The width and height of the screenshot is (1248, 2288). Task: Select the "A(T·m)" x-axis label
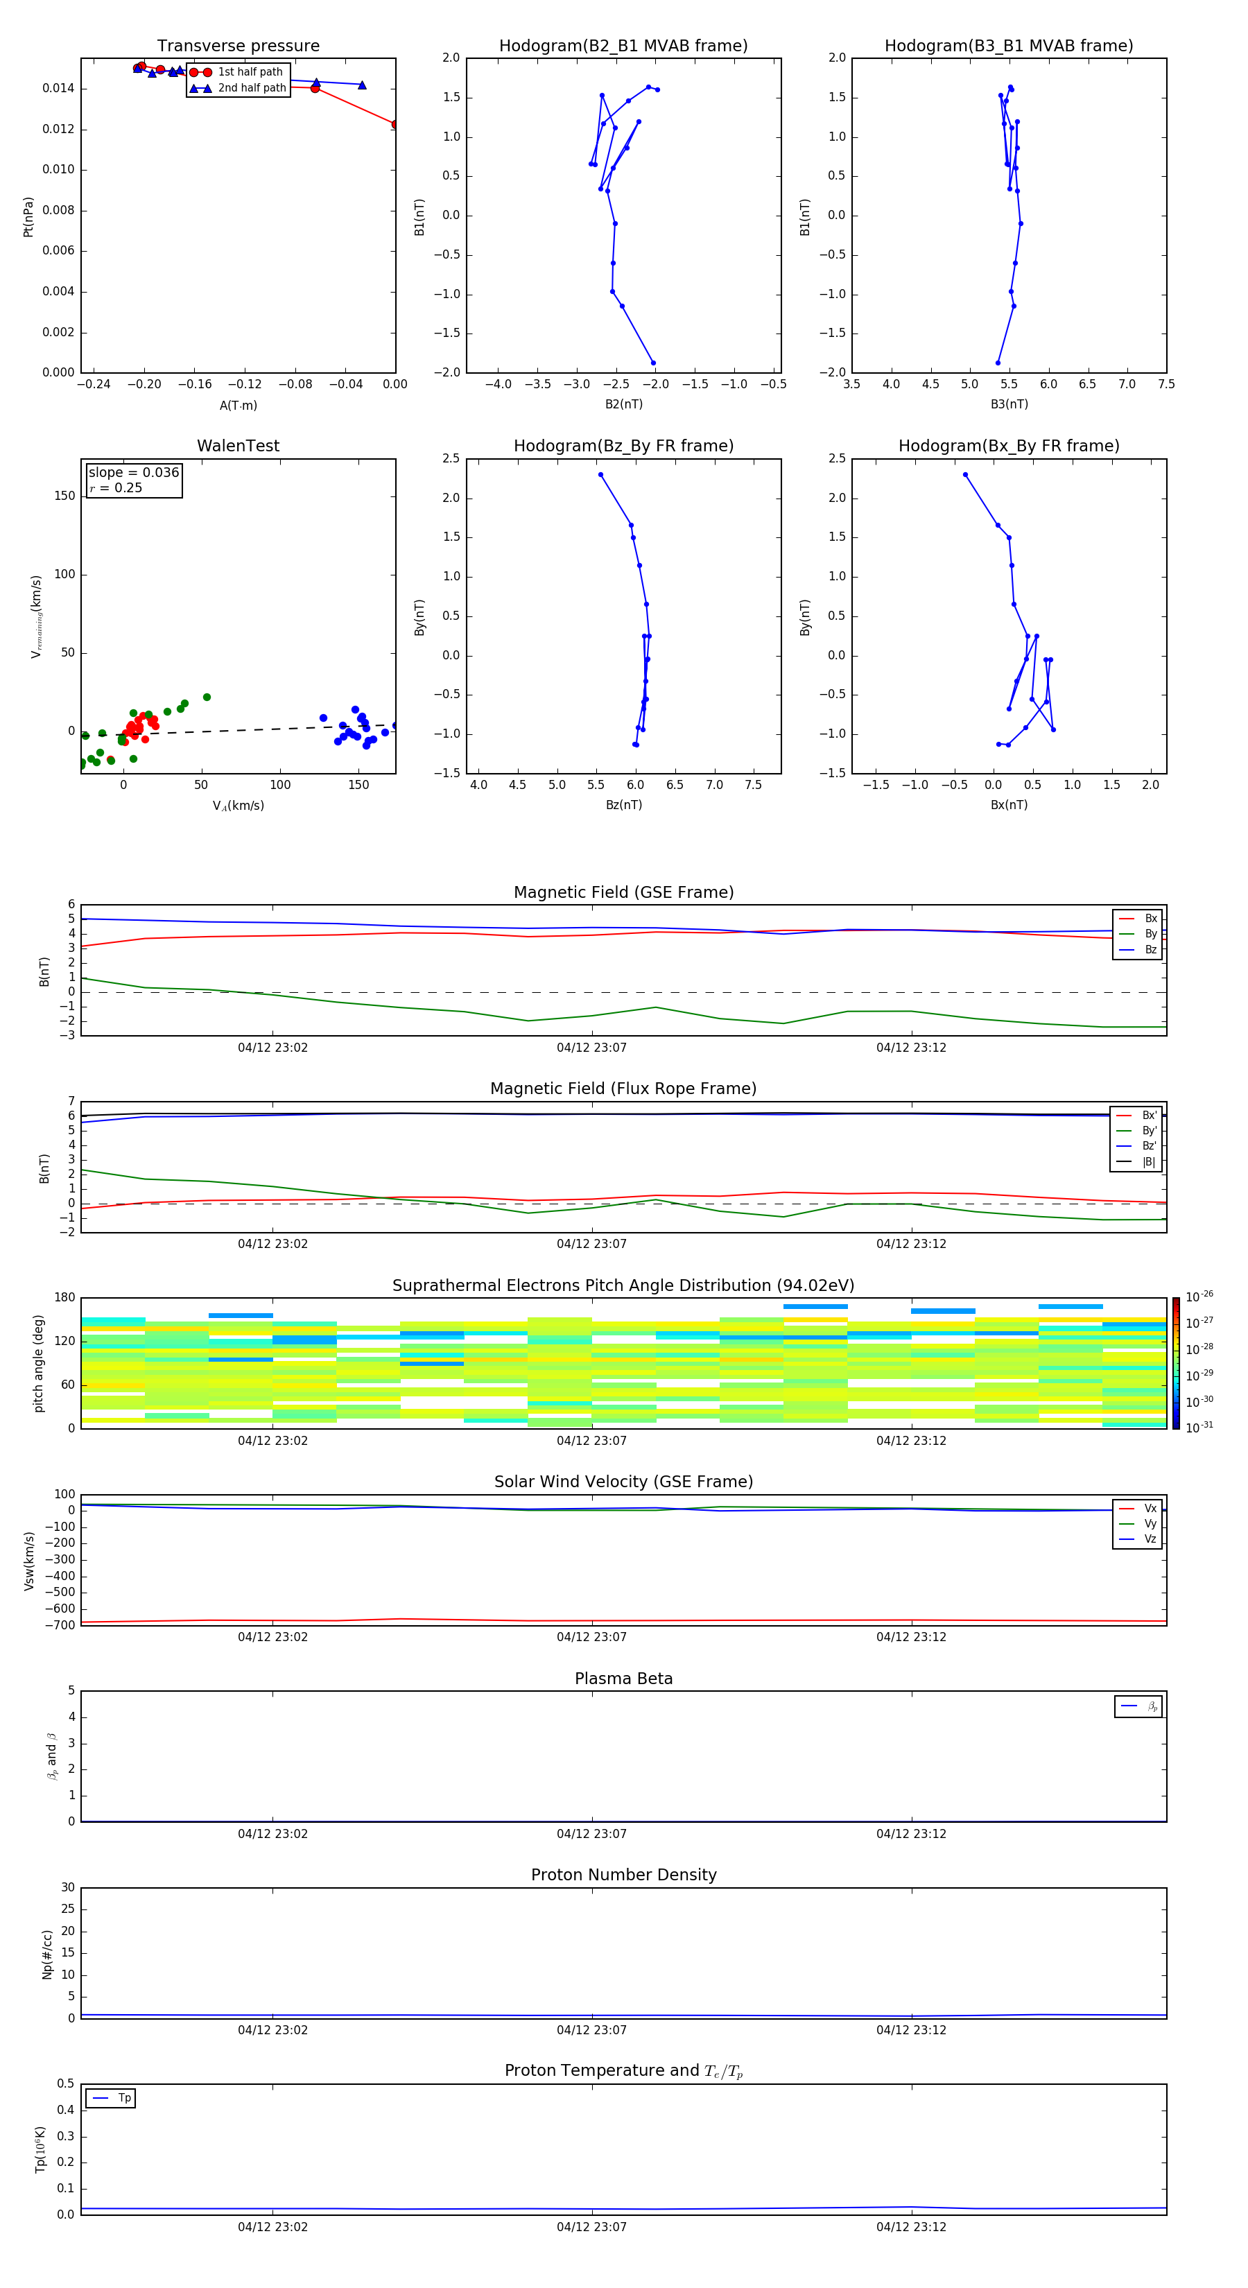pyautogui.click(x=238, y=406)
